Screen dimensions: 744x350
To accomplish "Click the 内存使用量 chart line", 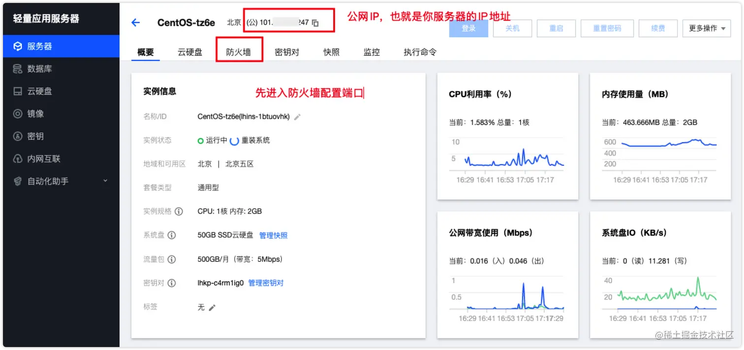I will (668, 143).
